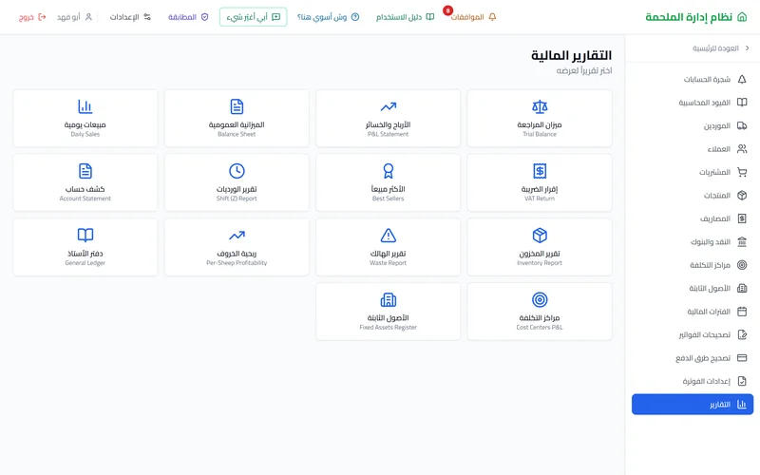Select the Waste Report label
The height and width of the screenshot is (475, 760).
[388, 263]
